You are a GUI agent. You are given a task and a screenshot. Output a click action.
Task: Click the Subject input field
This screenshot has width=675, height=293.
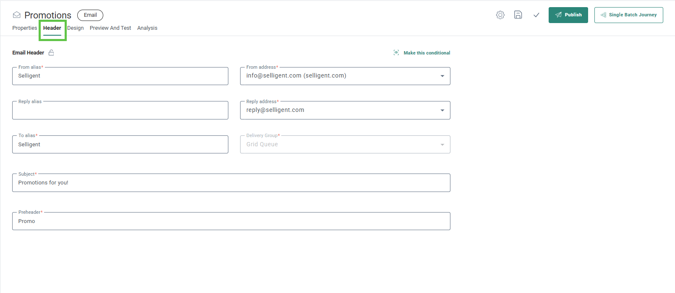[x=231, y=183]
